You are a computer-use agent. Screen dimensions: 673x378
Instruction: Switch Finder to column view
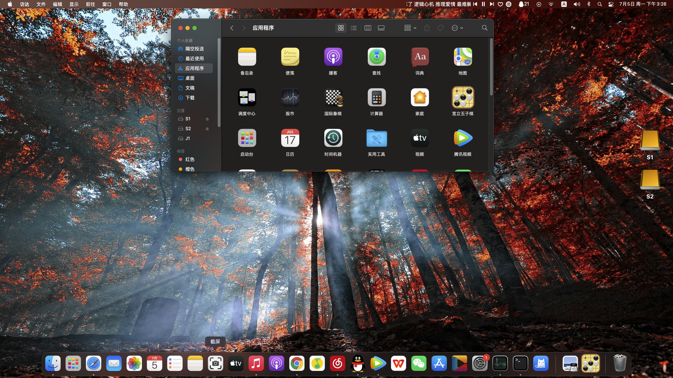click(368, 28)
